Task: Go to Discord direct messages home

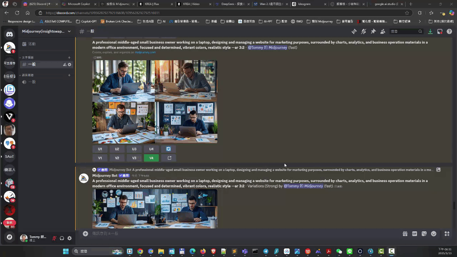Action: (10, 34)
